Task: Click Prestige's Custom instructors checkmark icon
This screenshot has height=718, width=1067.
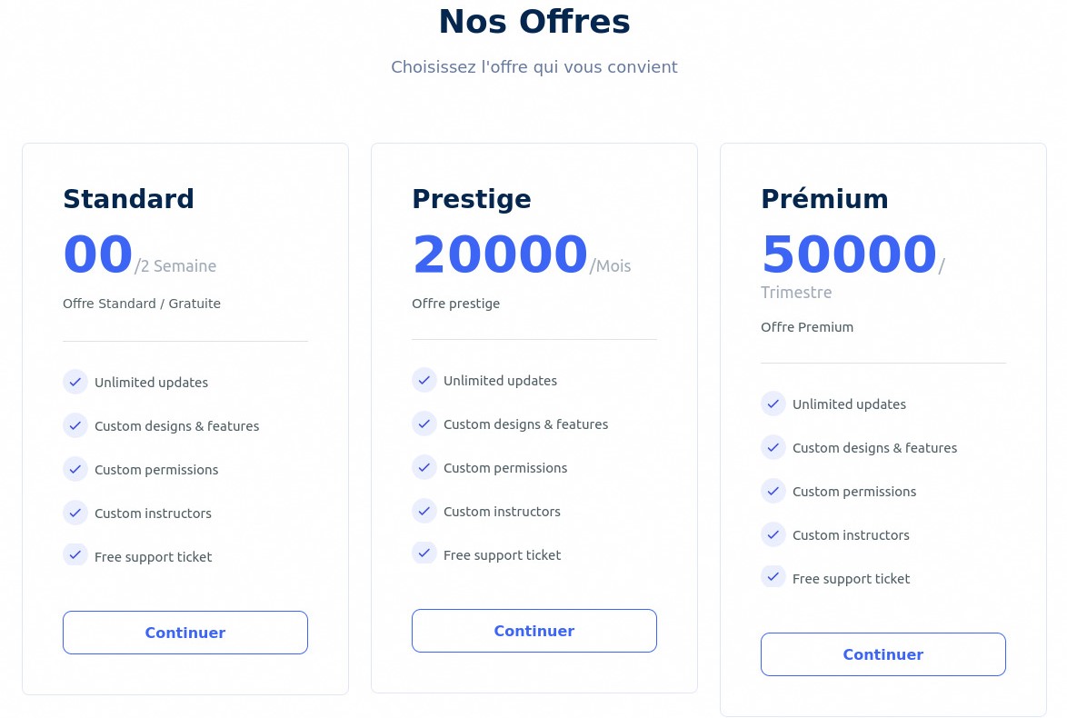Action: click(x=424, y=511)
